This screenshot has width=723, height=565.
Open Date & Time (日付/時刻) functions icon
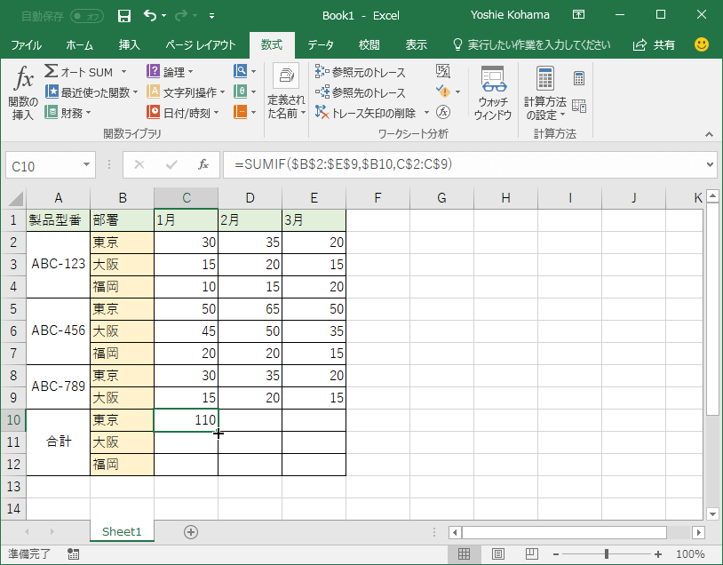[x=153, y=112]
